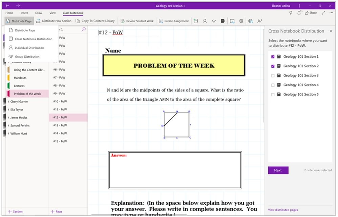This screenshot has height=217, width=338.
Task: Check the Geology 101 Section 3 checkbox
Action: (273, 76)
